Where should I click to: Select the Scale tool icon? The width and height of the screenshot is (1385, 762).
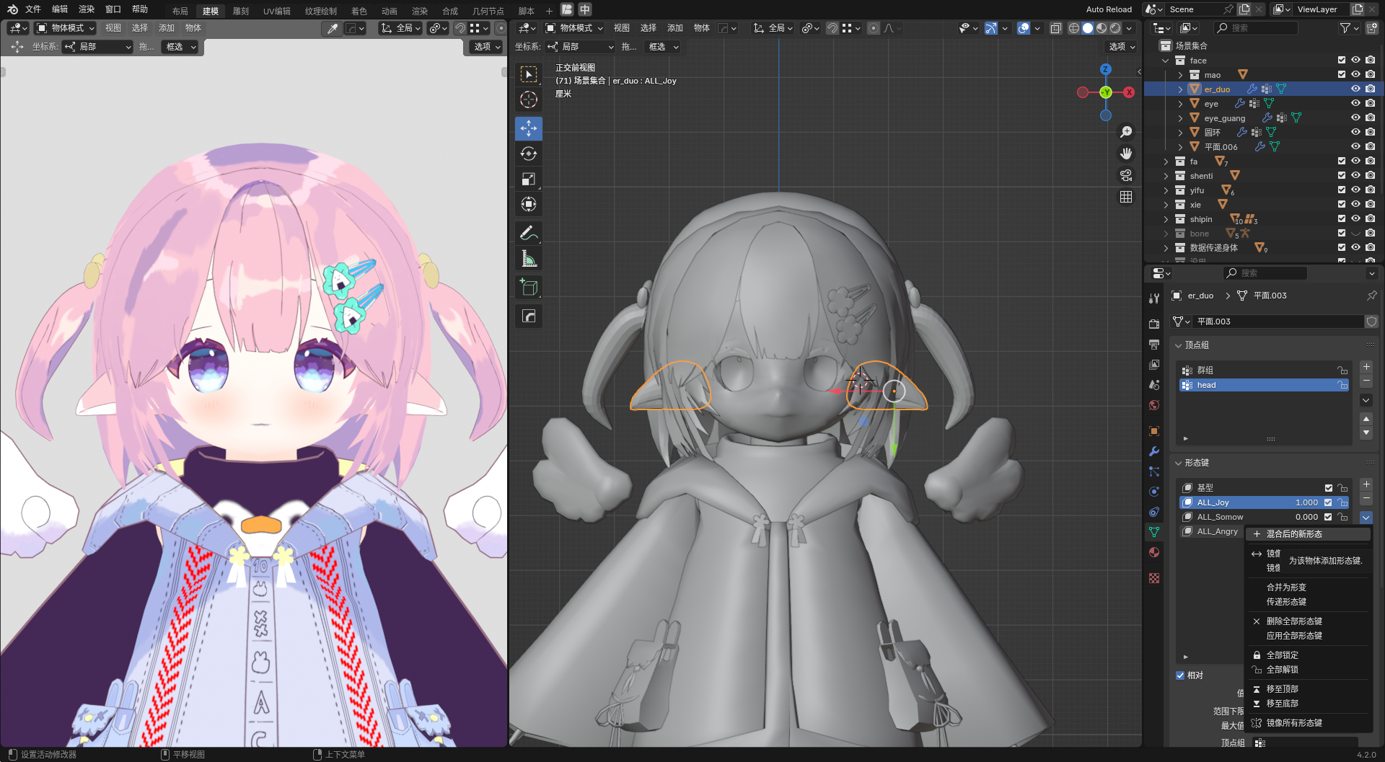[x=528, y=179]
